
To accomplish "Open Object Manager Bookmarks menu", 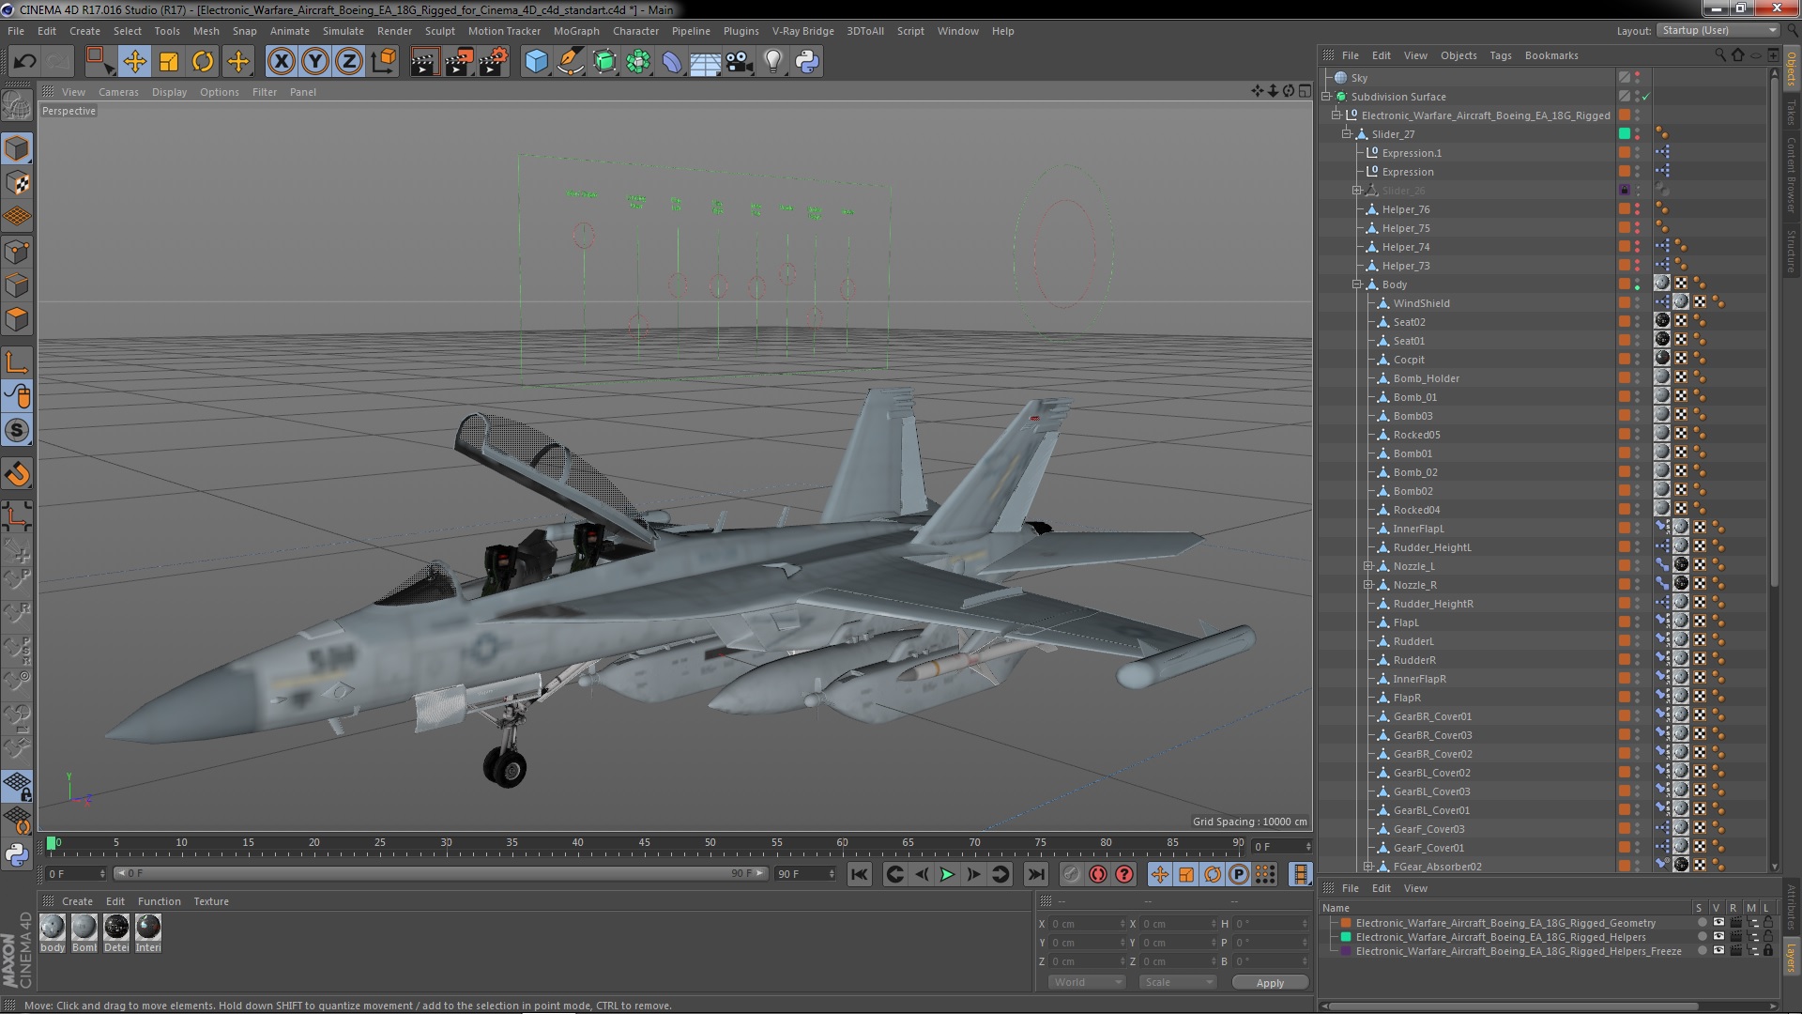I will coord(1551,55).
